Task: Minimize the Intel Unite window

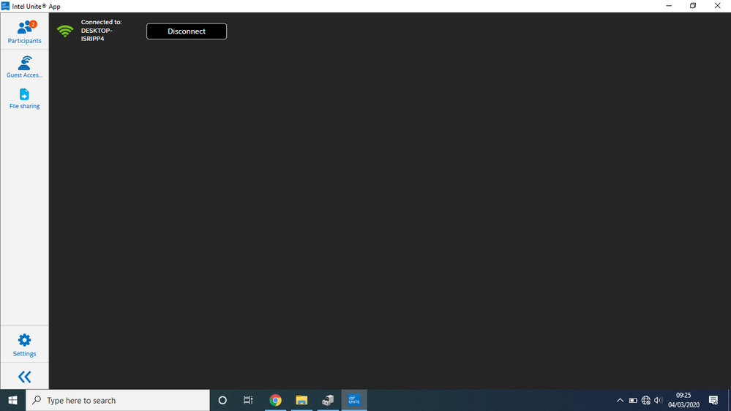Action: click(x=669, y=6)
